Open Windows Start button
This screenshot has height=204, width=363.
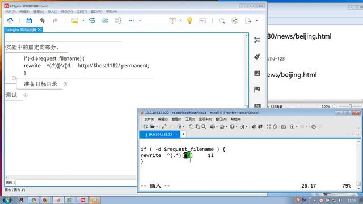tap(7, 200)
